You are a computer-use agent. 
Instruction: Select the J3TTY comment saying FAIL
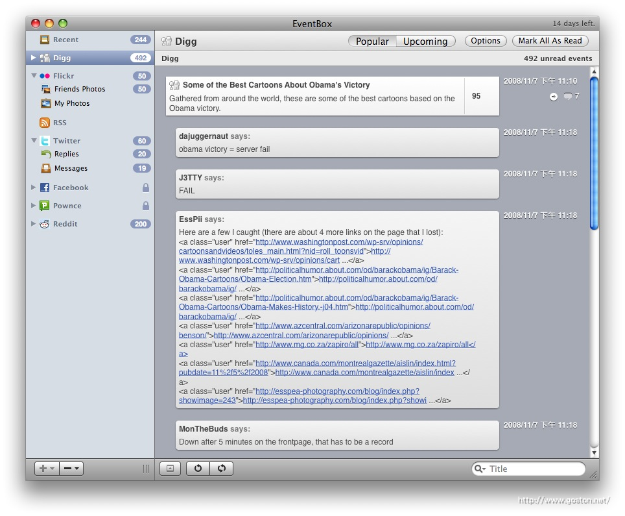[337, 184]
